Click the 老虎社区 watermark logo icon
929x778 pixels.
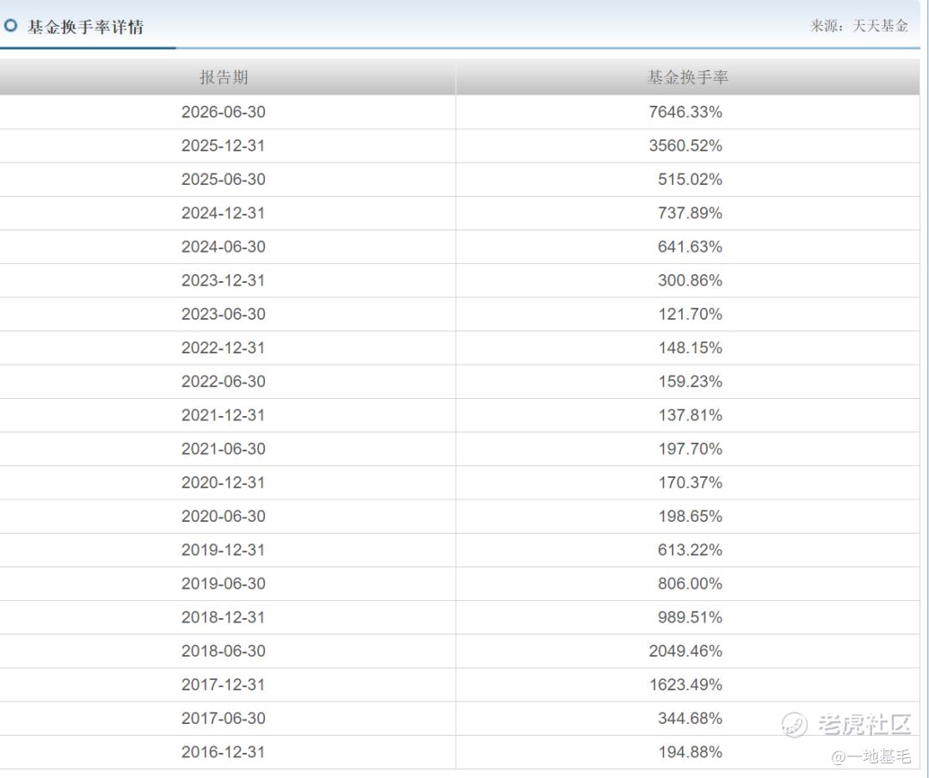coord(795,724)
